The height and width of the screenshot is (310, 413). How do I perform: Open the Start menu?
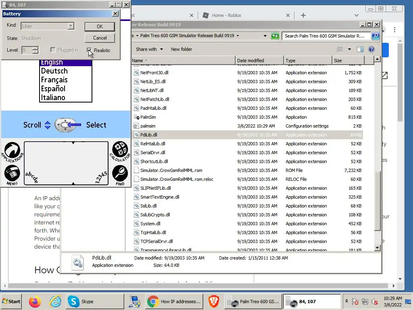pyautogui.click(x=11, y=301)
